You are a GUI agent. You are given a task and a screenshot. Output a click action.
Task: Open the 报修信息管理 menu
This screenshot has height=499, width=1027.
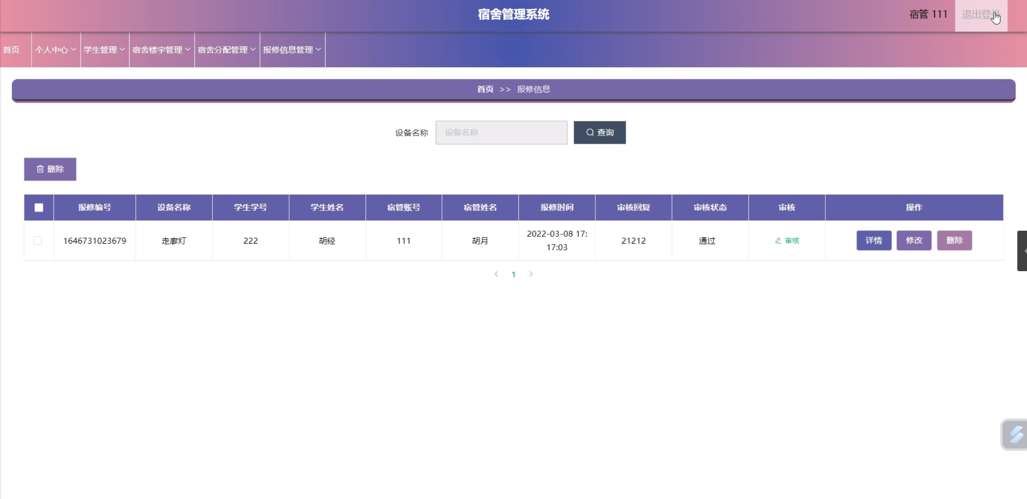point(292,50)
